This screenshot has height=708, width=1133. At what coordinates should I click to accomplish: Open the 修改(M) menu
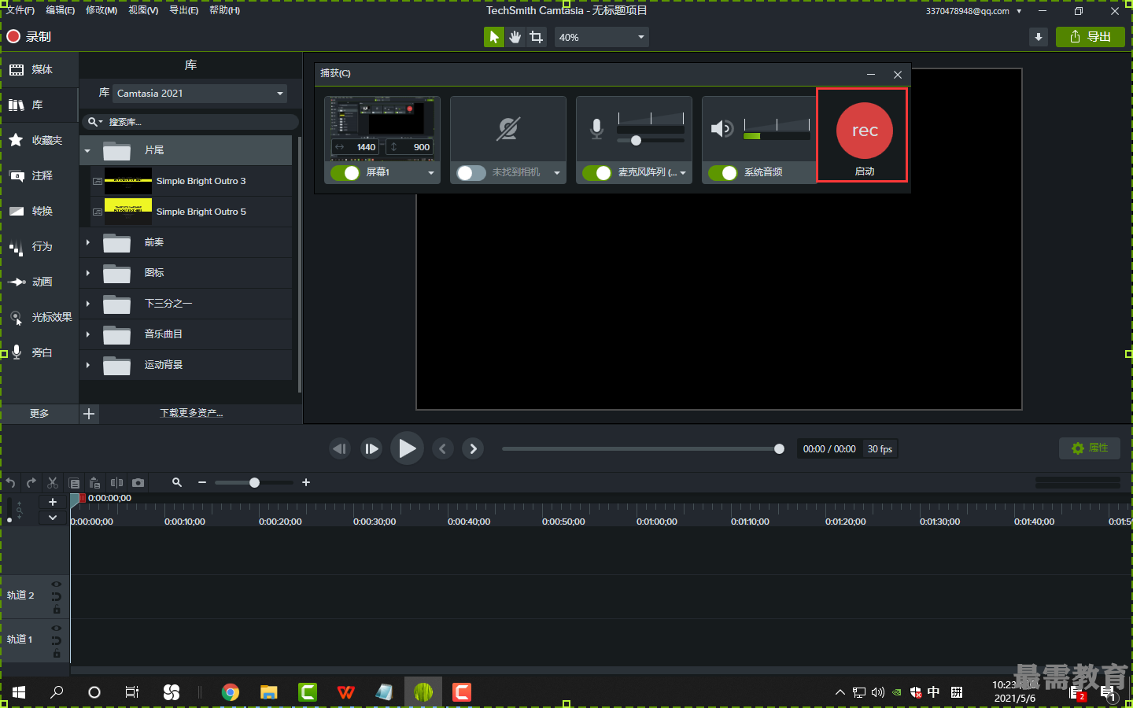click(101, 10)
